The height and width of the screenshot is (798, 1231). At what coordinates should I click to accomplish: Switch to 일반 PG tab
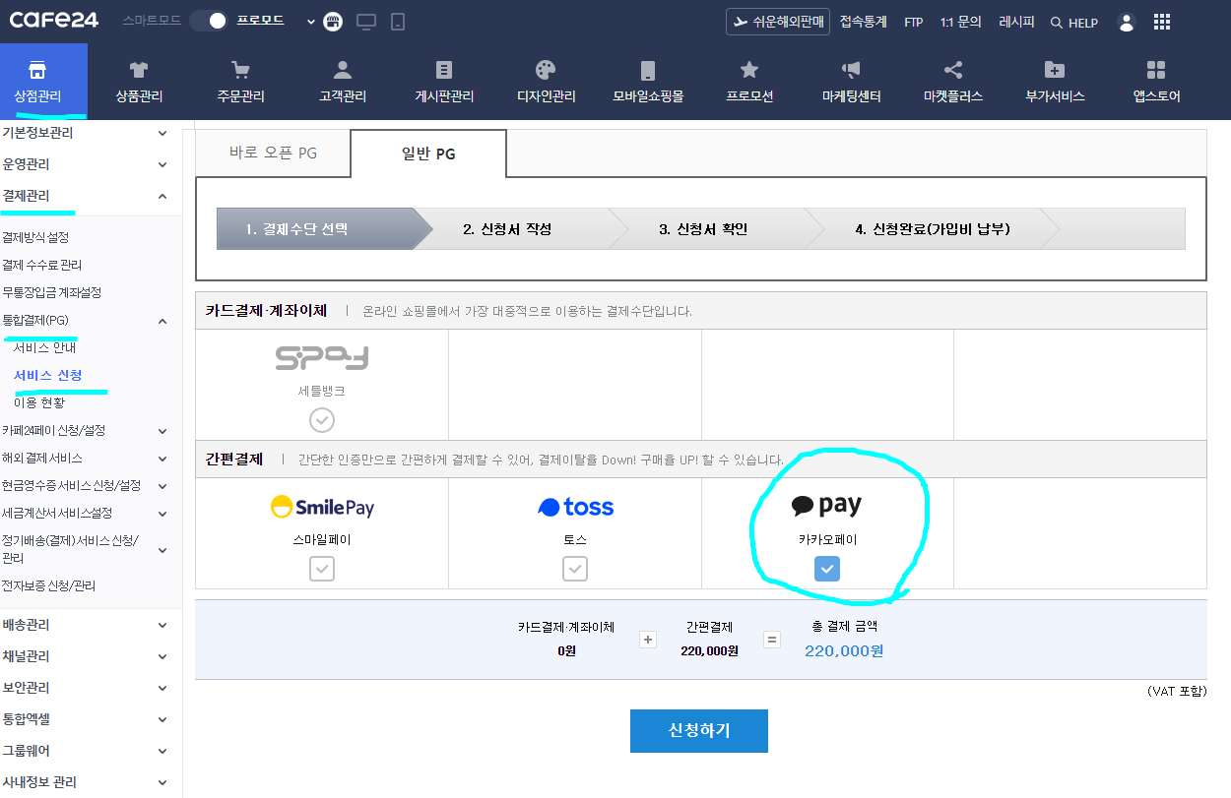point(428,153)
